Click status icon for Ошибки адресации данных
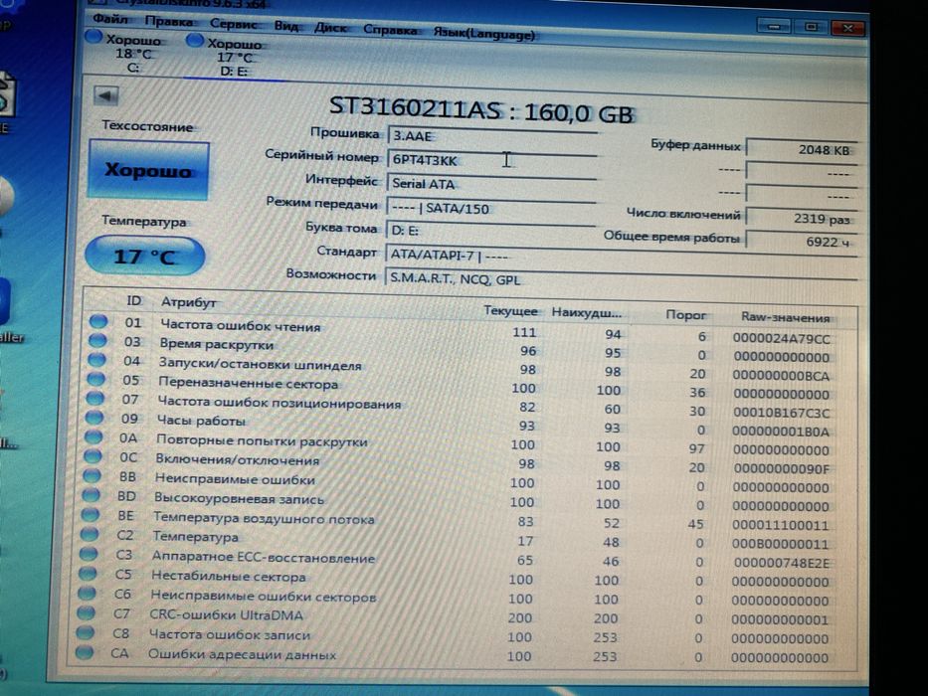 click(x=84, y=652)
